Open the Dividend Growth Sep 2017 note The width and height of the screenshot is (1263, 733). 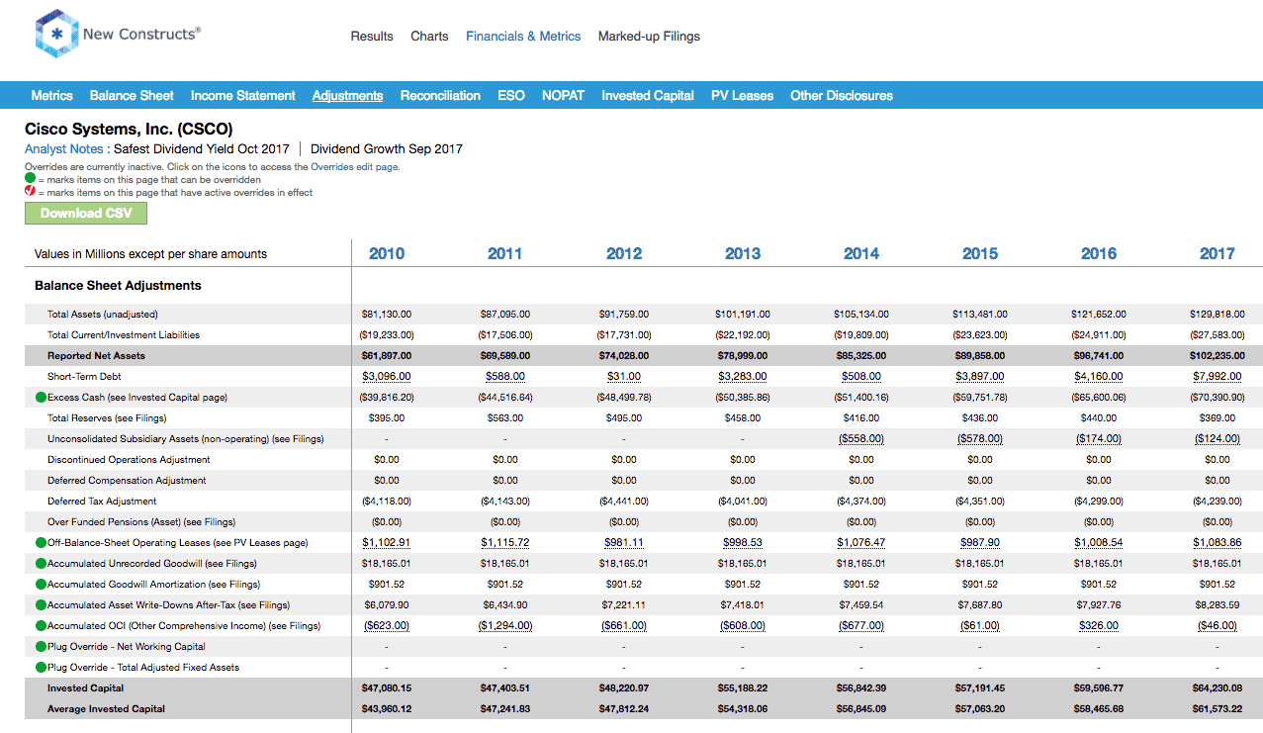pyautogui.click(x=387, y=149)
